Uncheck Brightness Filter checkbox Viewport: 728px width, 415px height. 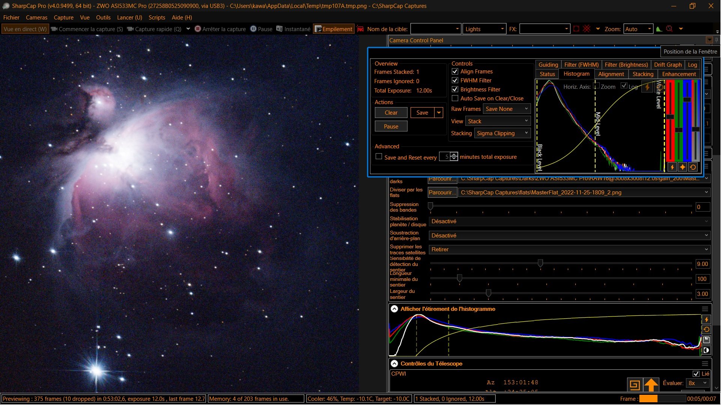(x=455, y=89)
